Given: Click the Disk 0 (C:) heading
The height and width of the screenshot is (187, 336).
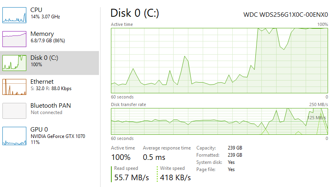Looking at the screenshot, I should [134, 13].
